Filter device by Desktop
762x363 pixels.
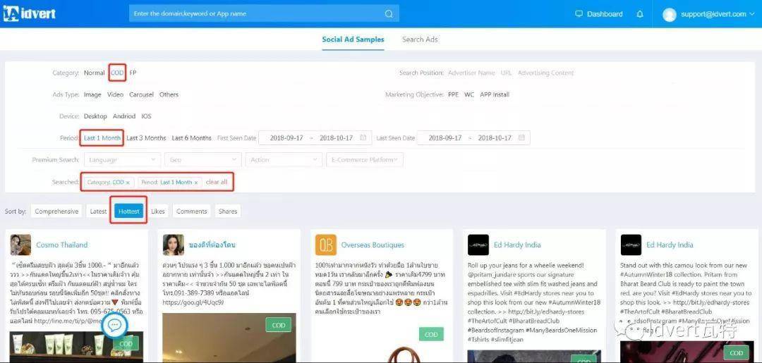coord(95,116)
